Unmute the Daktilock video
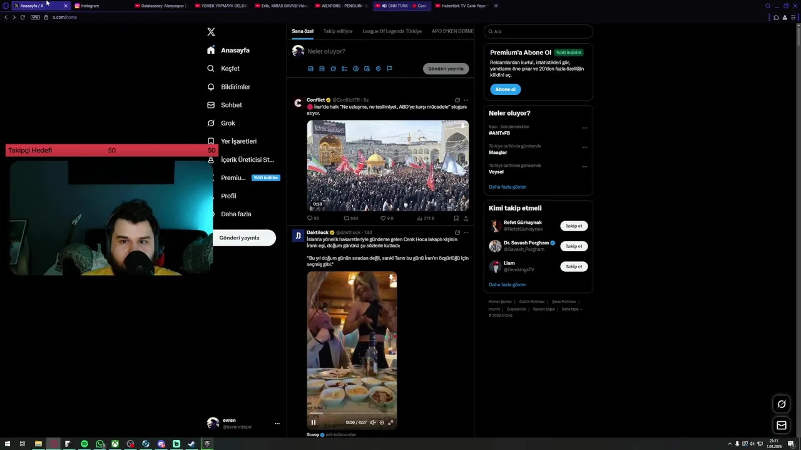 (x=373, y=422)
